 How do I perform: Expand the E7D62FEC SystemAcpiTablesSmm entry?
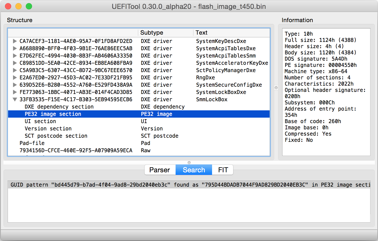15,56
